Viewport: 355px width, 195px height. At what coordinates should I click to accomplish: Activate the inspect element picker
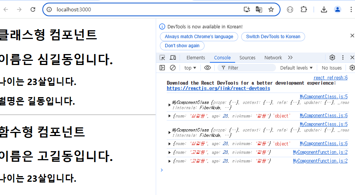(162, 58)
